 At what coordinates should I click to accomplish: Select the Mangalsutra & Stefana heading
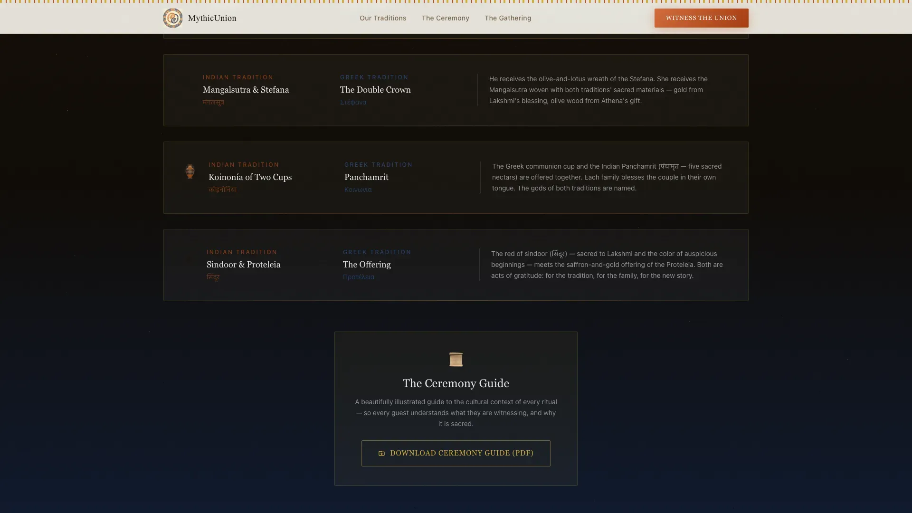pyautogui.click(x=246, y=90)
